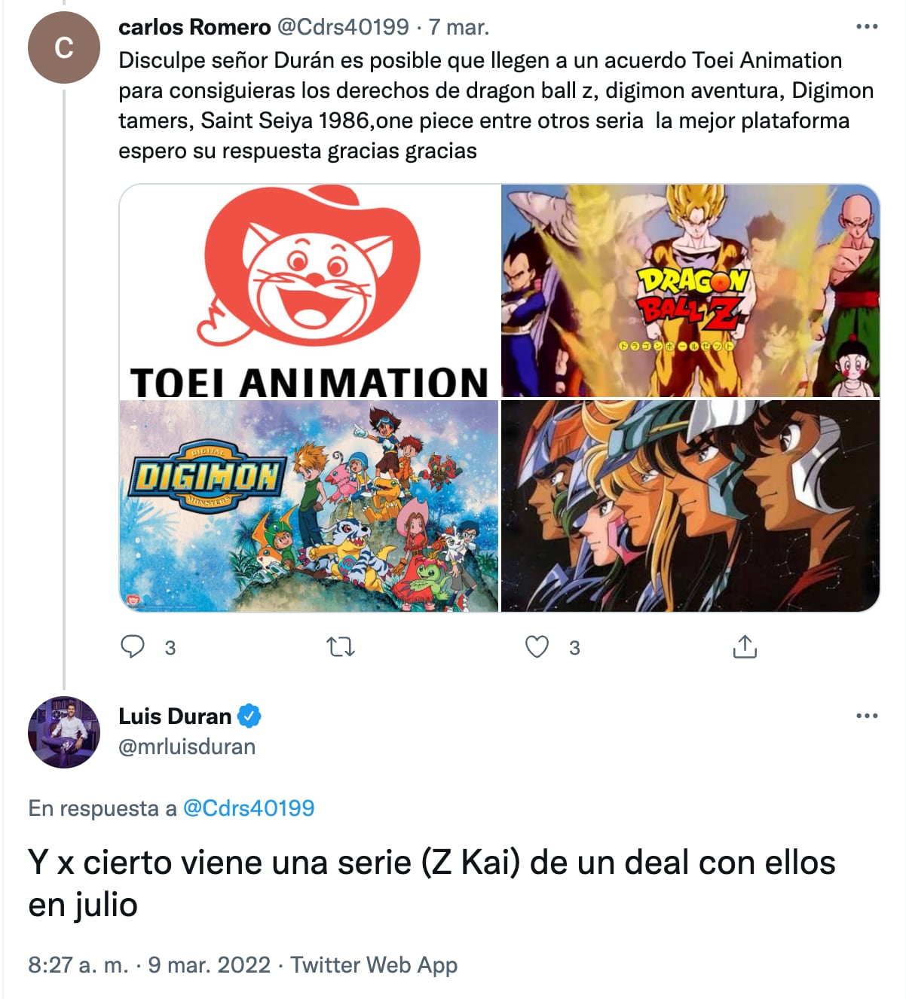Open the Toei Animation logo image
906x999 pixels.
pos(310,291)
